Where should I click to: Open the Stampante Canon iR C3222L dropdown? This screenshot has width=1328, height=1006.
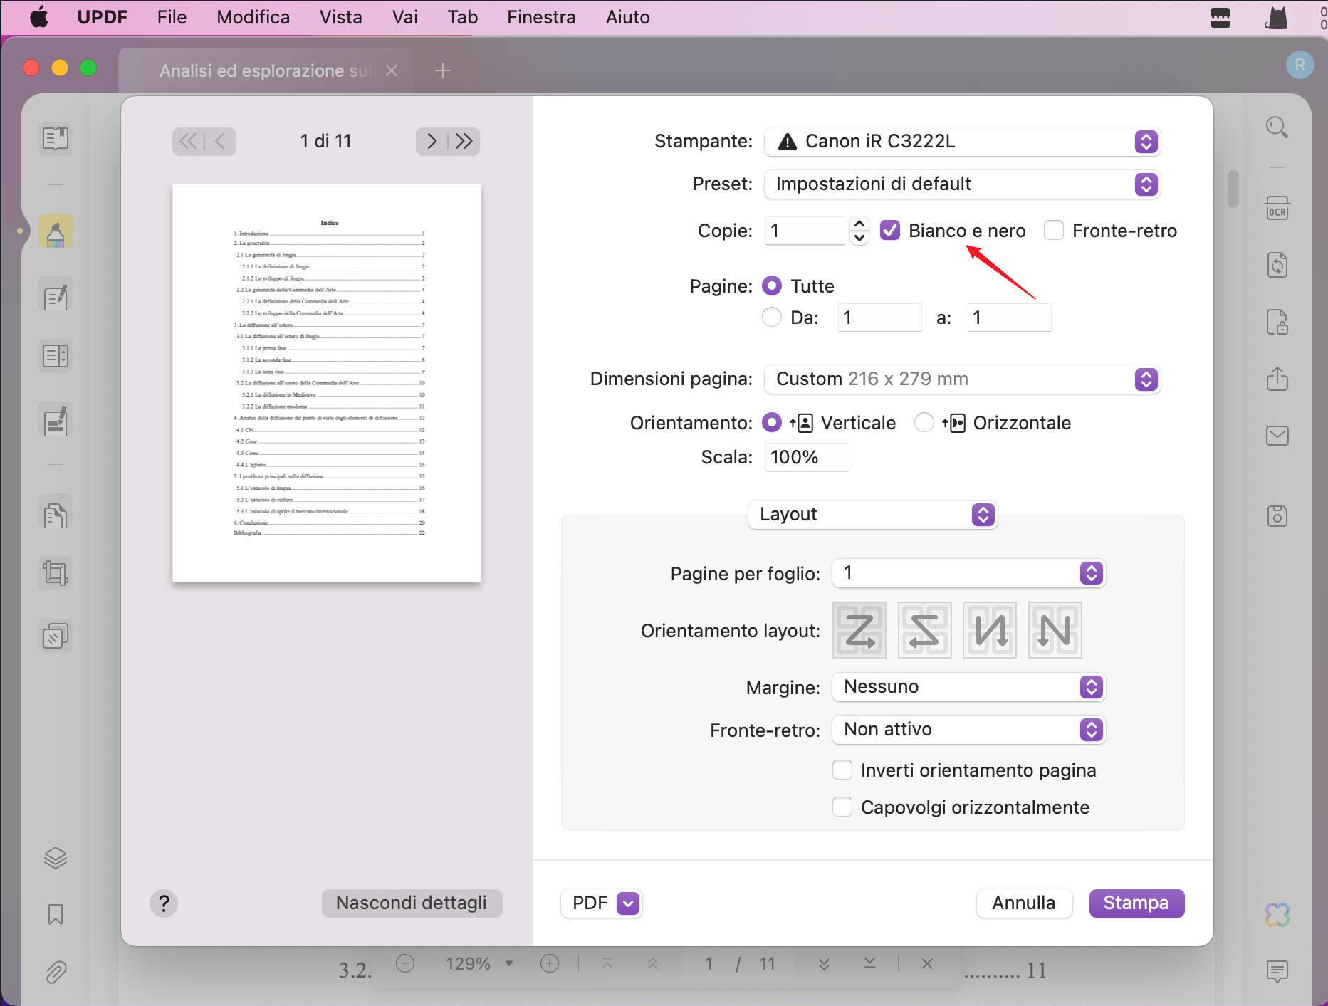pyautogui.click(x=962, y=142)
